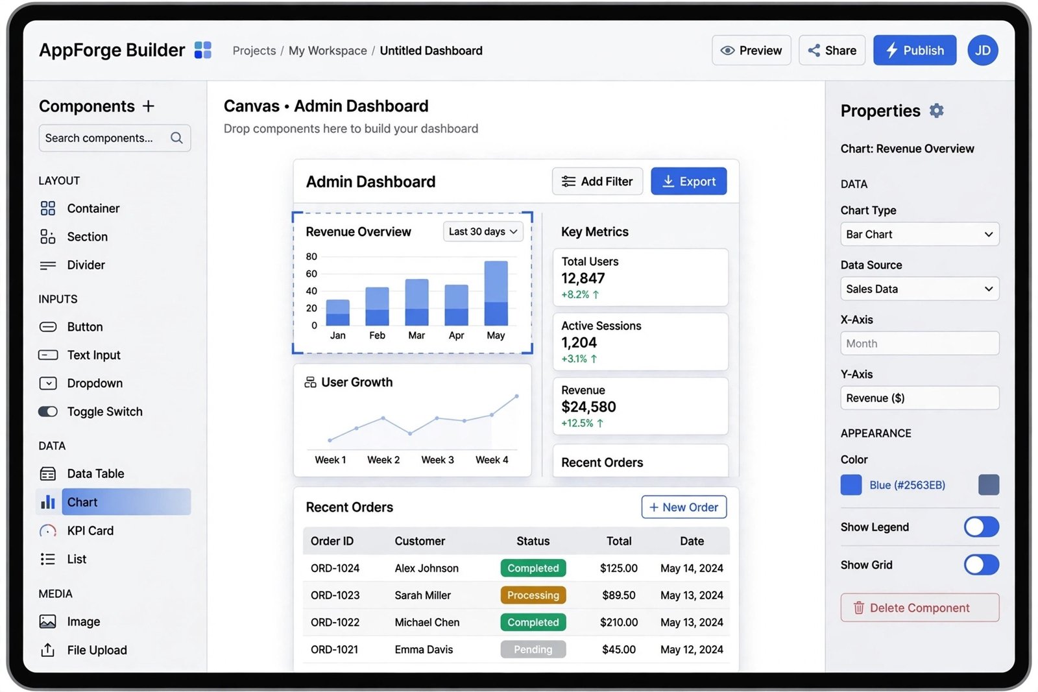The height and width of the screenshot is (692, 1038).
Task: Click the Search components field
Action: point(115,137)
